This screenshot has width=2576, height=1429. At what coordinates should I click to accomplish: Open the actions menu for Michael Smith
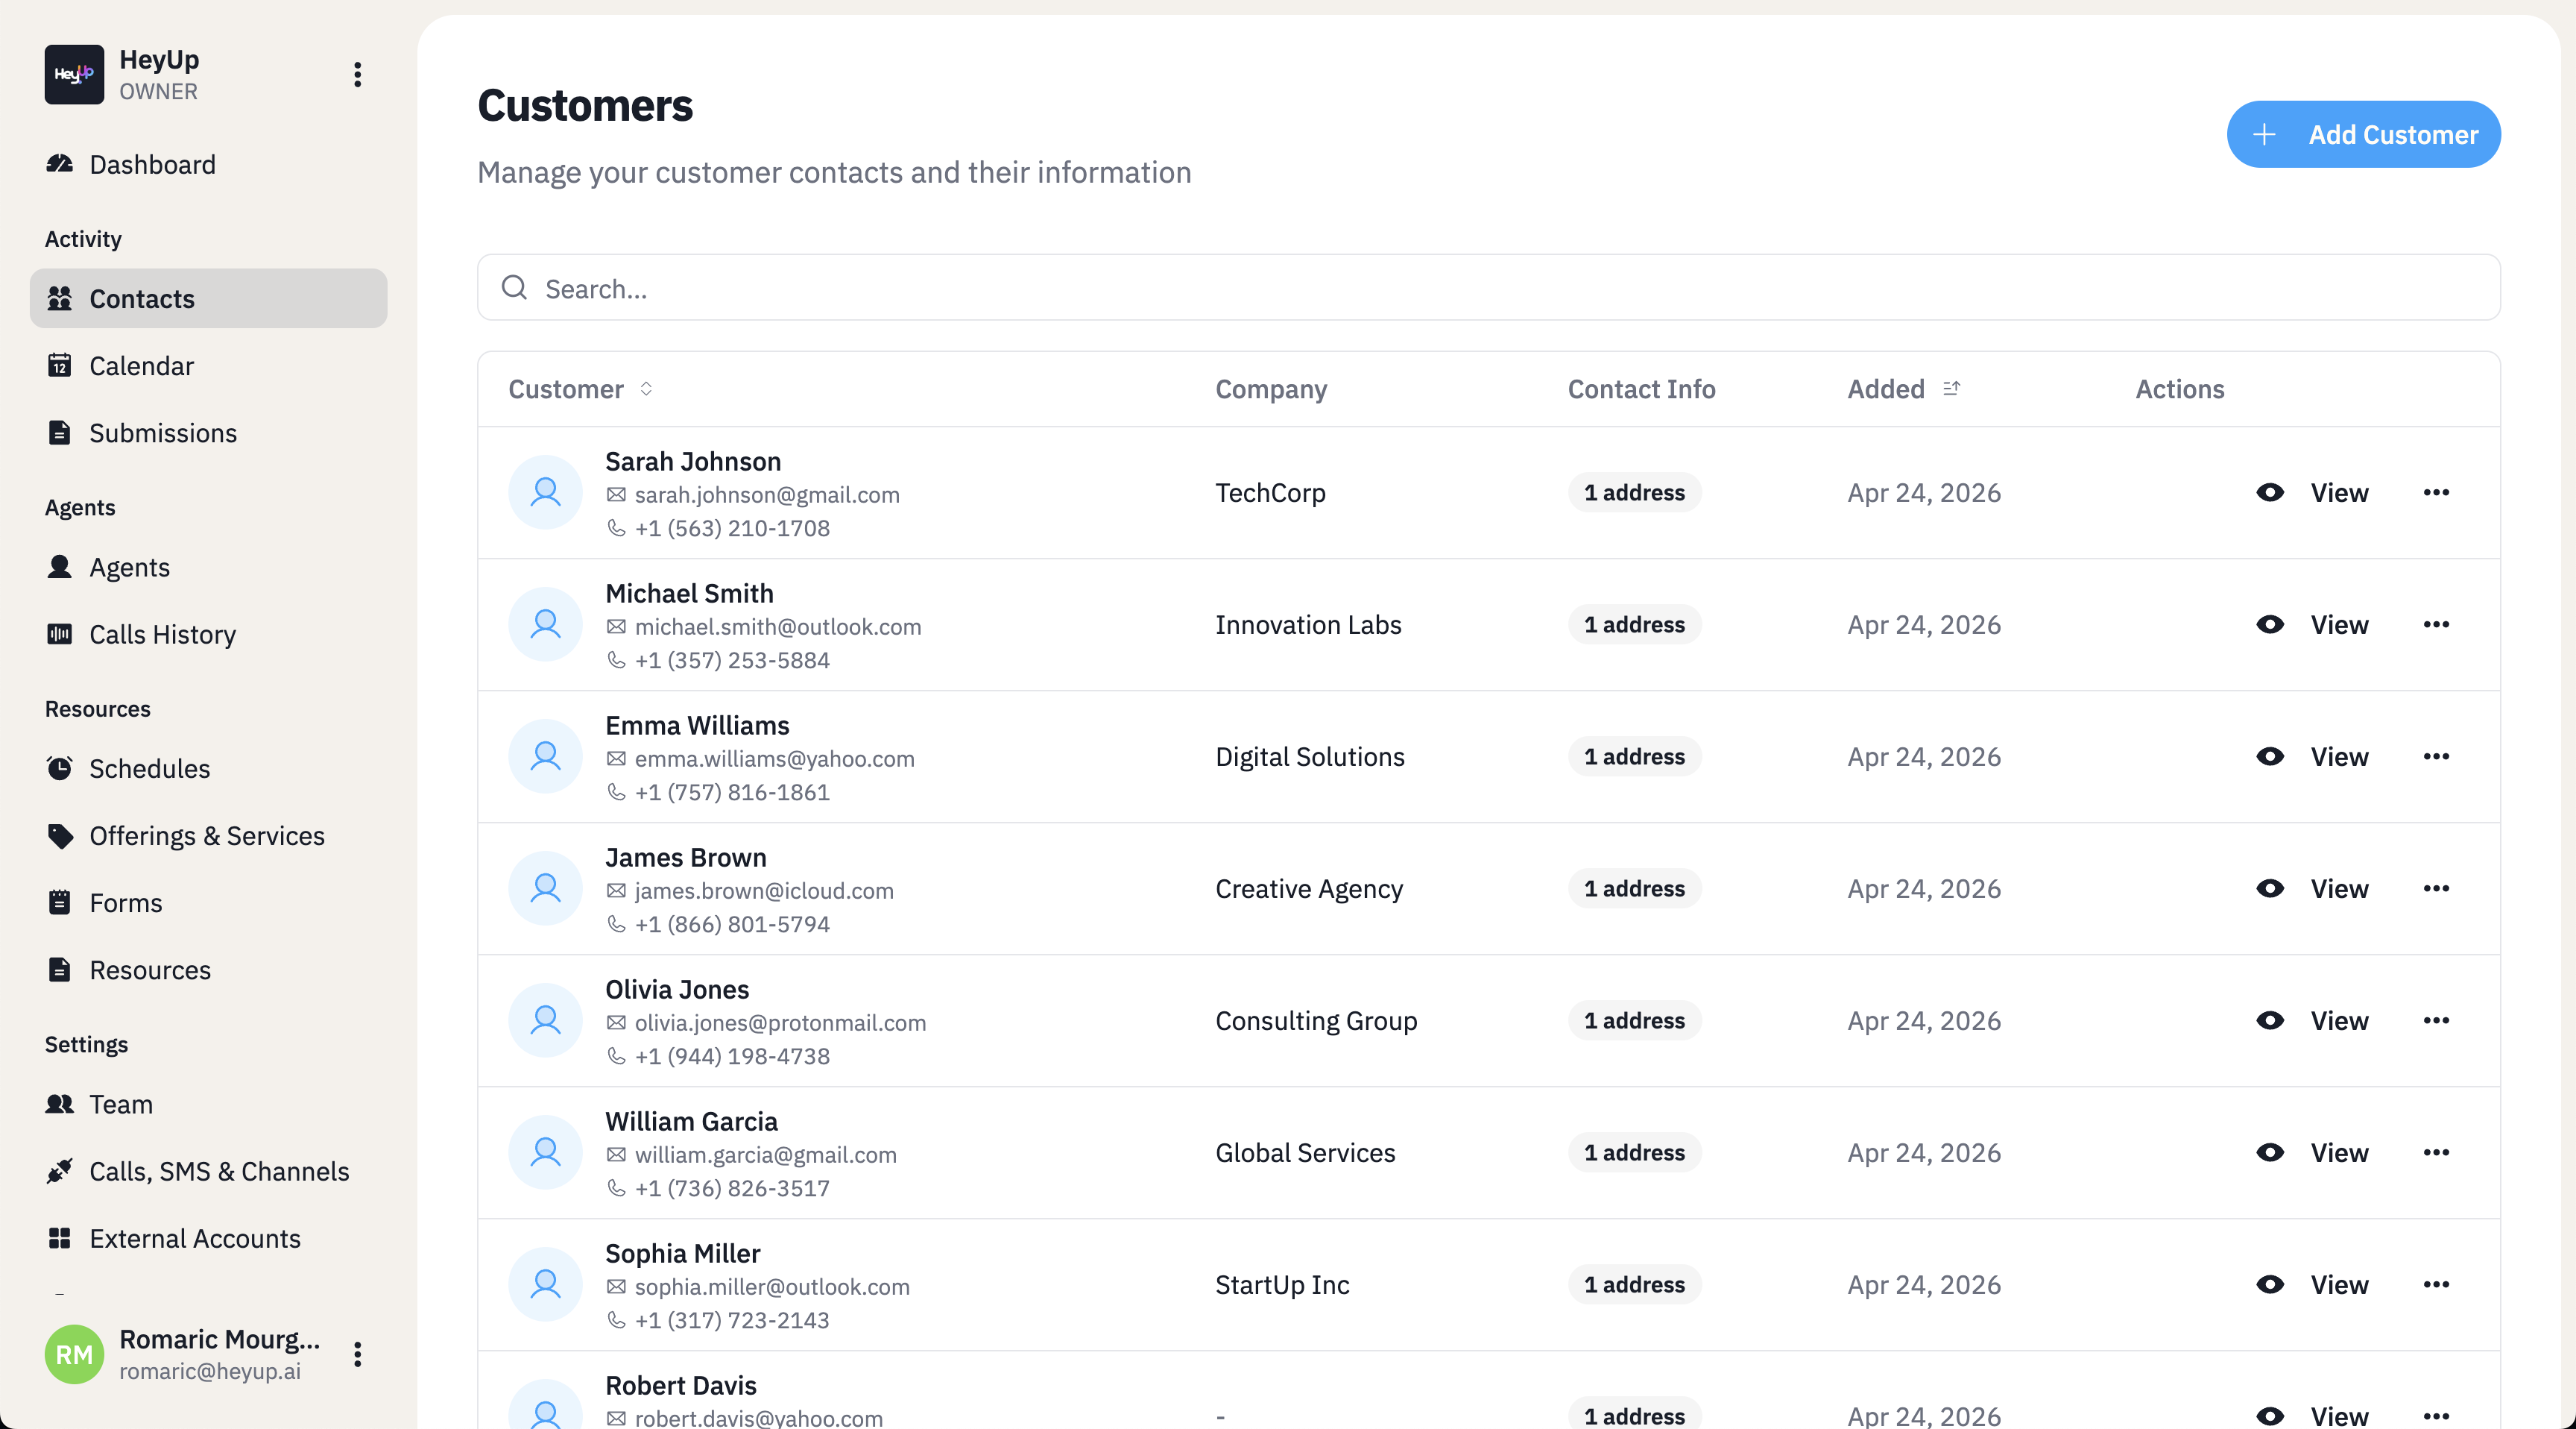pyautogui.click(x=2437, y=624)
